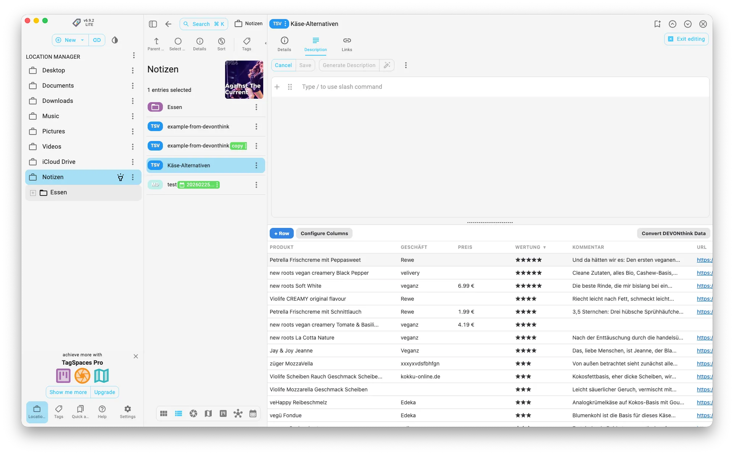Toggle select all entries
This screenshot has width=734, height=455.
click(x=178, y=41)
